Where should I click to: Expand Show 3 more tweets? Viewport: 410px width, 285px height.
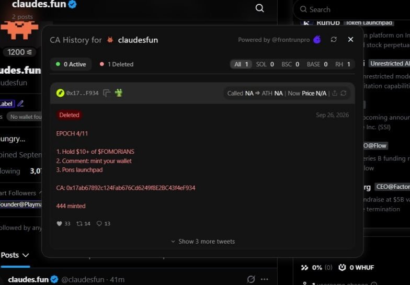point(203,242)
